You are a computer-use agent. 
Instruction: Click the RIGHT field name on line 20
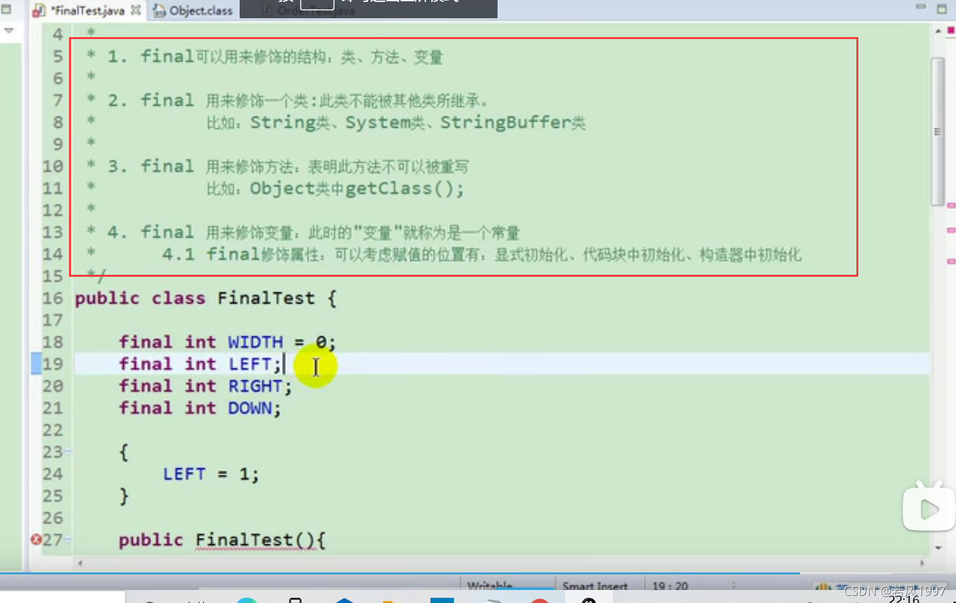pos(255,386)
